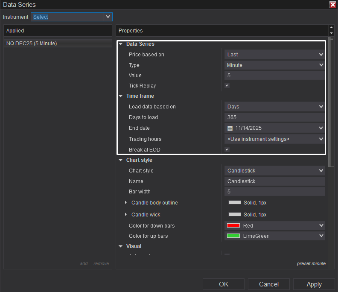338x292 pixels.
Task: Click the preset minute link
Action: click(x=311, y=263)
